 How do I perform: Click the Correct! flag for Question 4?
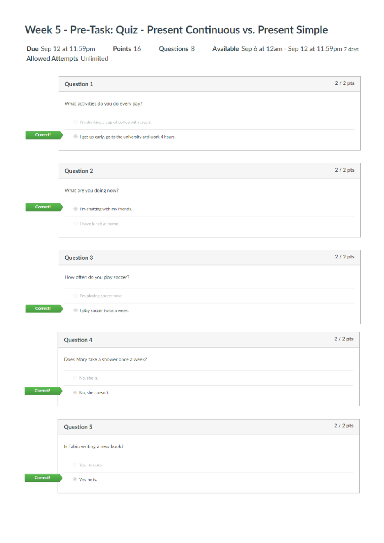43,391
